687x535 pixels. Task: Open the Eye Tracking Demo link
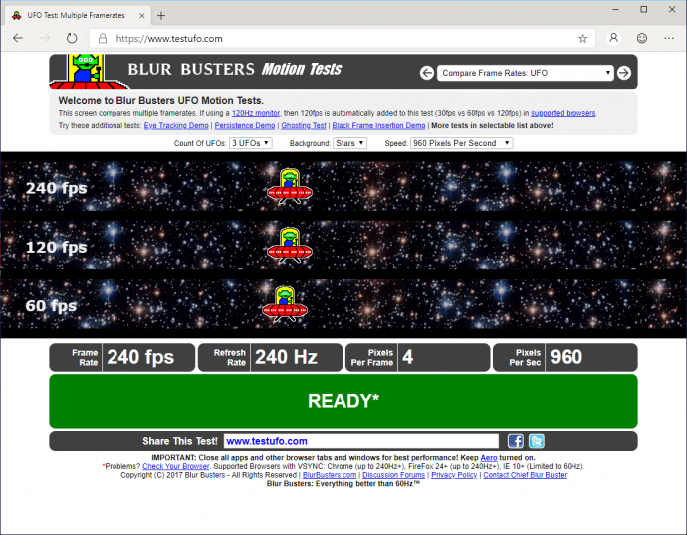click(176, 126)
